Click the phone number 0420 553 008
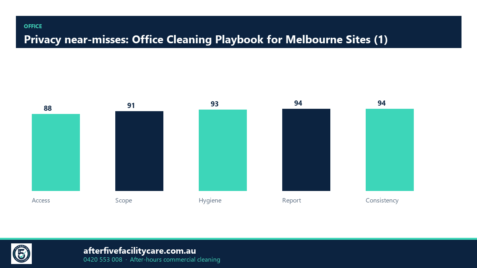This screenshot has height=268, width=477. 103,260
